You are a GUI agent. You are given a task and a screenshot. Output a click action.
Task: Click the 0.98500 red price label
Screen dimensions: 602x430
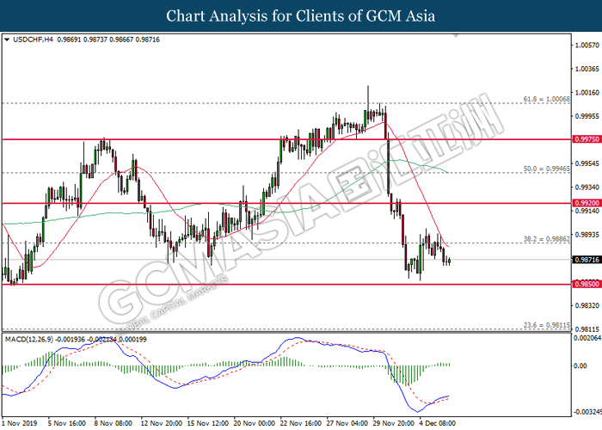(587, 284)
